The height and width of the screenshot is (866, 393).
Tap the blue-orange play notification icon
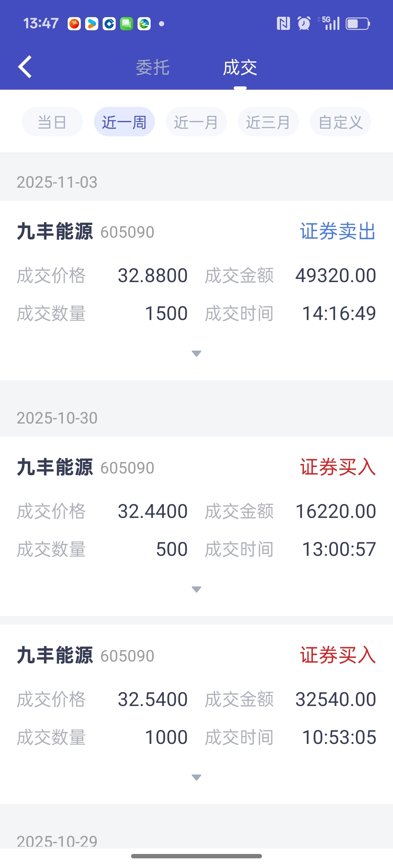coord(92,24)
